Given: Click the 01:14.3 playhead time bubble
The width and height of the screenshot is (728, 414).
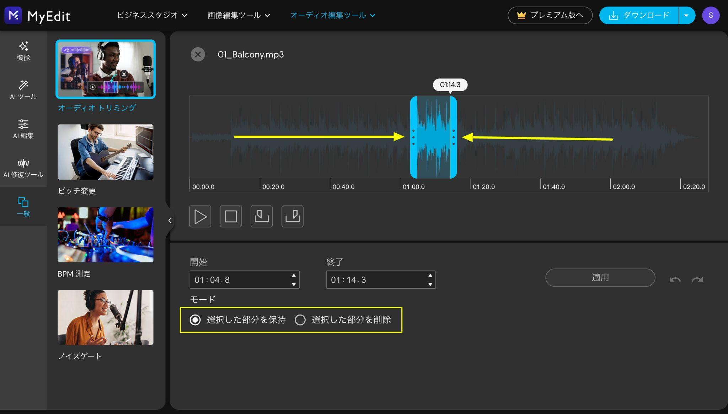Looking at the screenshot, I should [450, 85].
